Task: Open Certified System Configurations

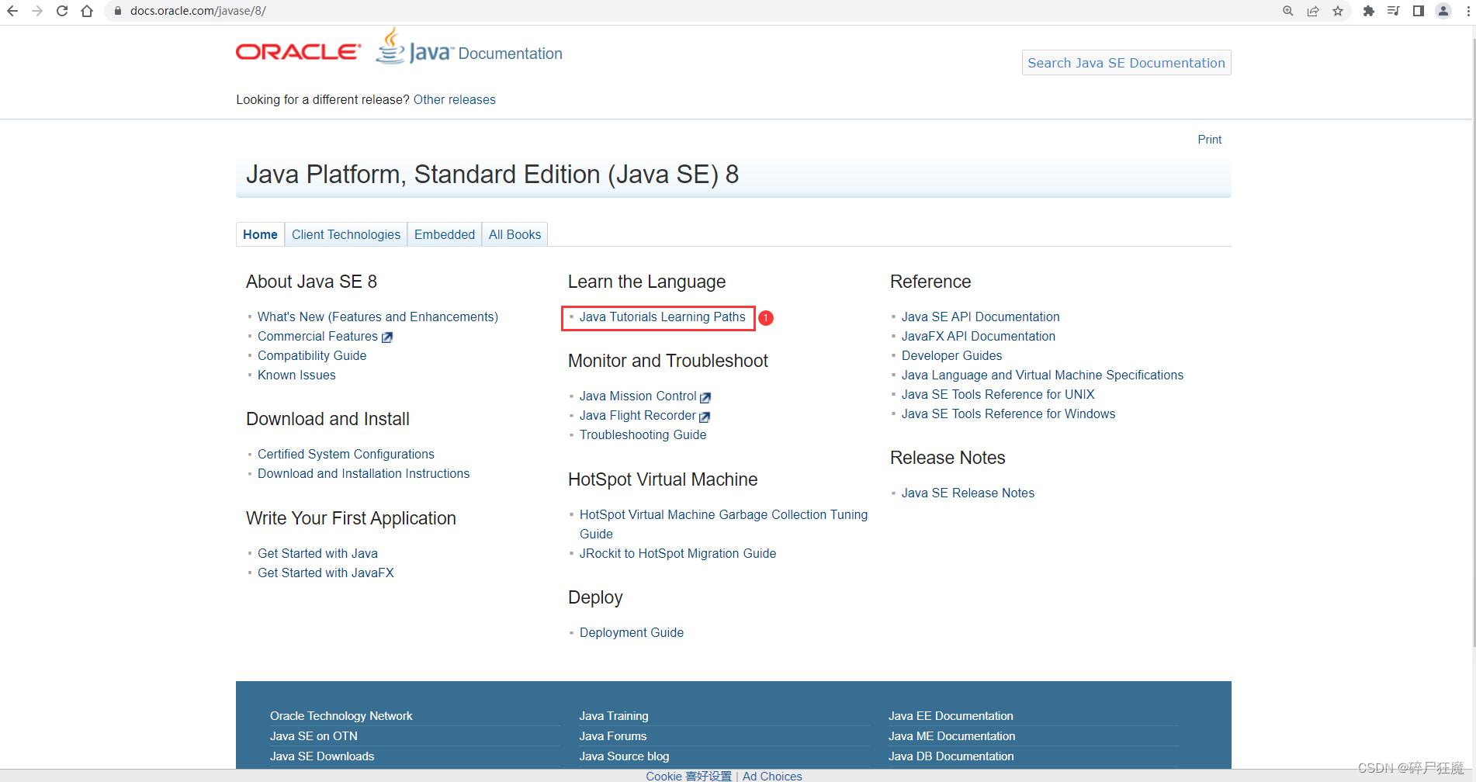Action: click(346, 454)
